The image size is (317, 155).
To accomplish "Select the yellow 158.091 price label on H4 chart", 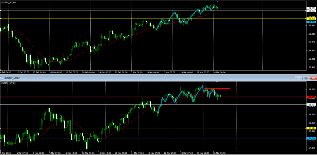I will click(x=311, y=19).
